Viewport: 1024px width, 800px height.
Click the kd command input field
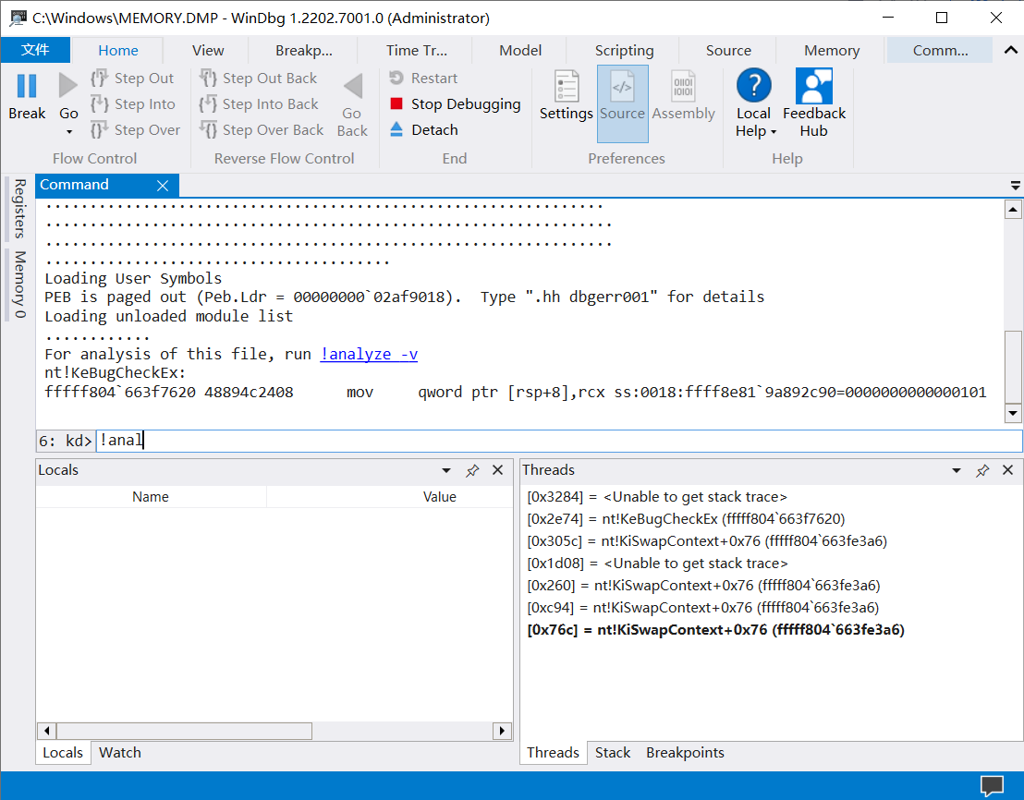[559, 441]
